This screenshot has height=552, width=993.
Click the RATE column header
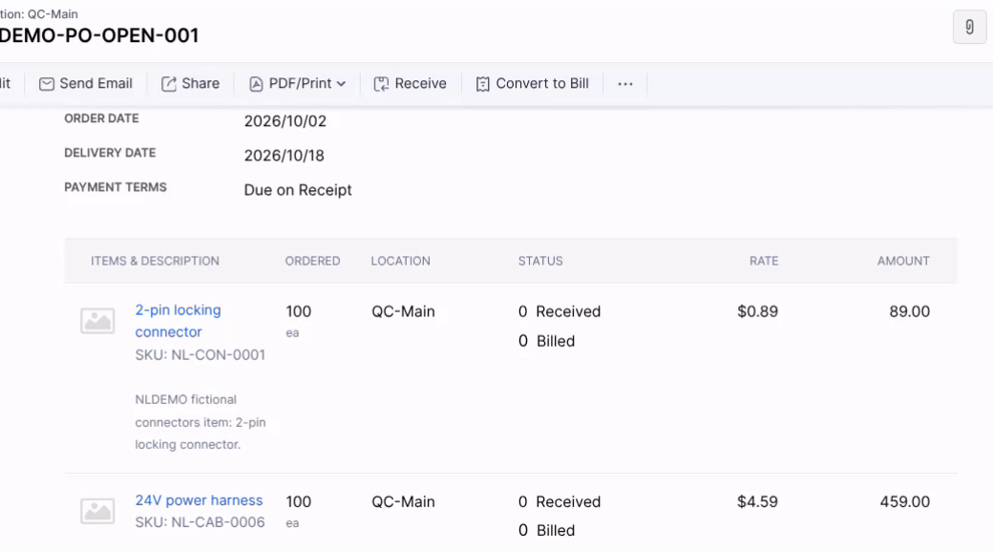click(x=764, y=261)
